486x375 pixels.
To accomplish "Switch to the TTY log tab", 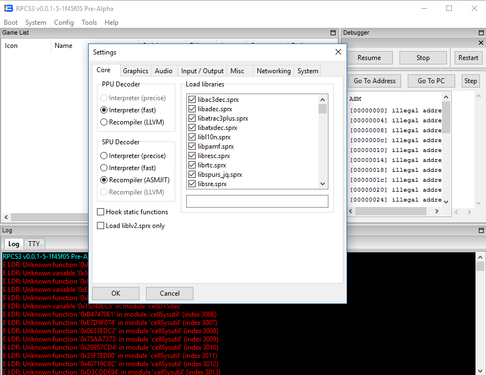I will point(34,244).
